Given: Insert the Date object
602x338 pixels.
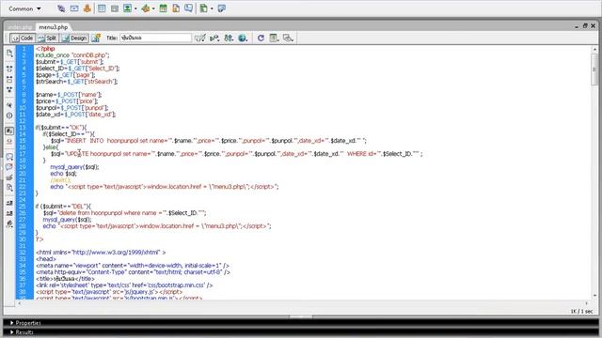Looking at the screenshot, I should [163, 8].
